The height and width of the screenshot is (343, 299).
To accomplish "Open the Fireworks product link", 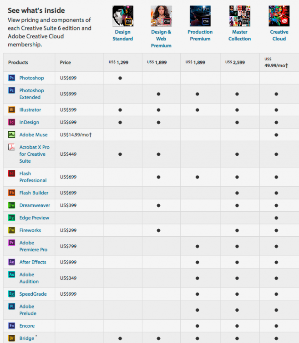I will point(30,230).
